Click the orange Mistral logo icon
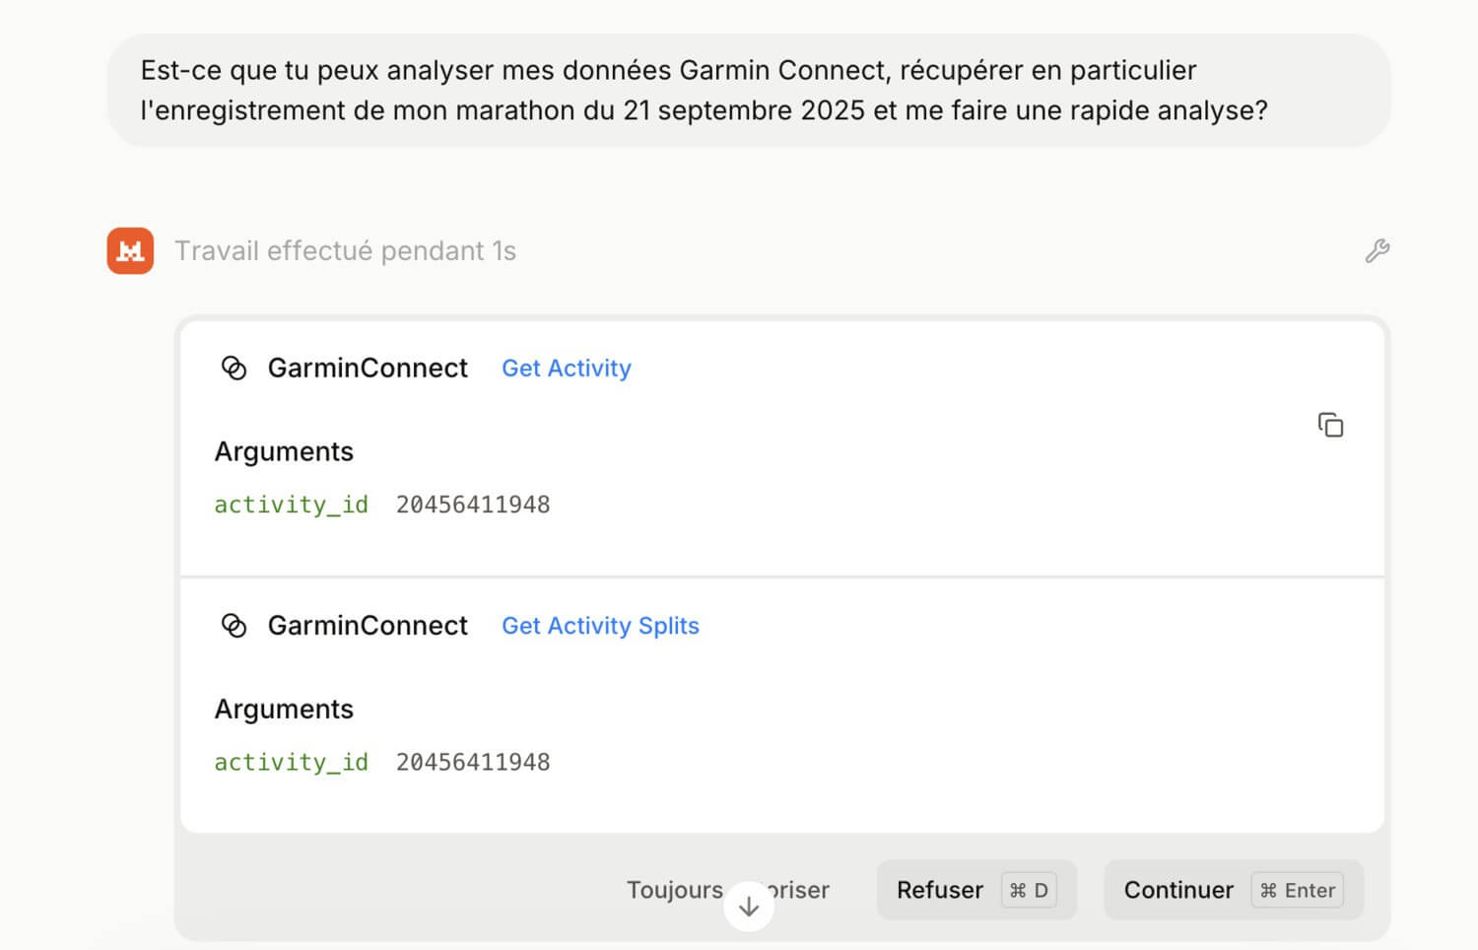The height and width of the screenshot is (950, 1478). pyautogui.click(x=130, y=250)
